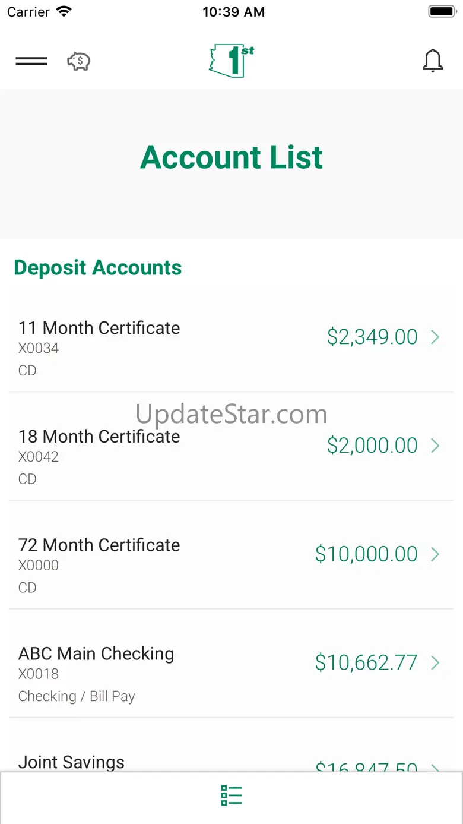Tap the $2,349.00 balance

click(372, 337)
